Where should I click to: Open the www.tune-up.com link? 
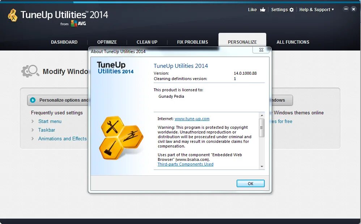192,119
